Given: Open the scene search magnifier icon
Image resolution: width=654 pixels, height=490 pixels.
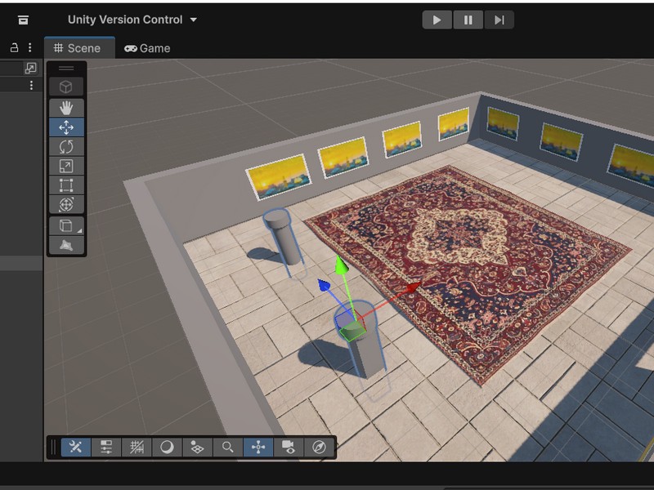Looking at the screenshot, I should coord(228,447).
